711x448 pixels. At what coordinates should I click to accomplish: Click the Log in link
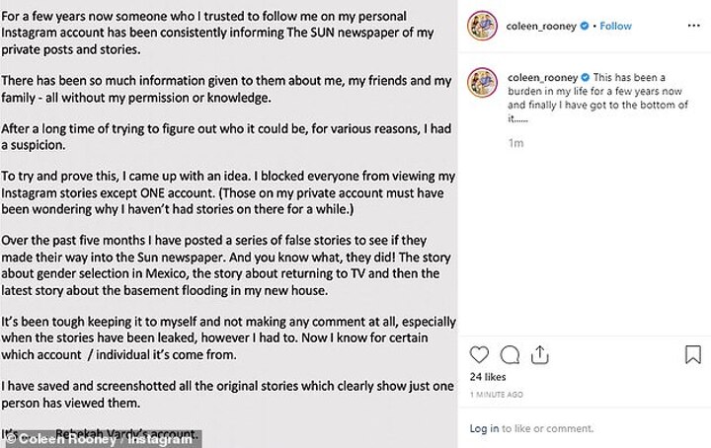484,428
